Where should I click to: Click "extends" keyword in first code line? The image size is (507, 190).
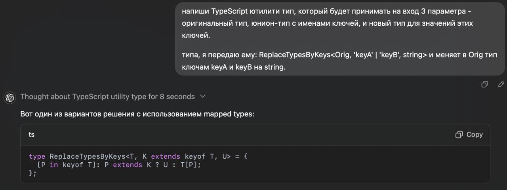pyautogui.click(x=165, y=156)
